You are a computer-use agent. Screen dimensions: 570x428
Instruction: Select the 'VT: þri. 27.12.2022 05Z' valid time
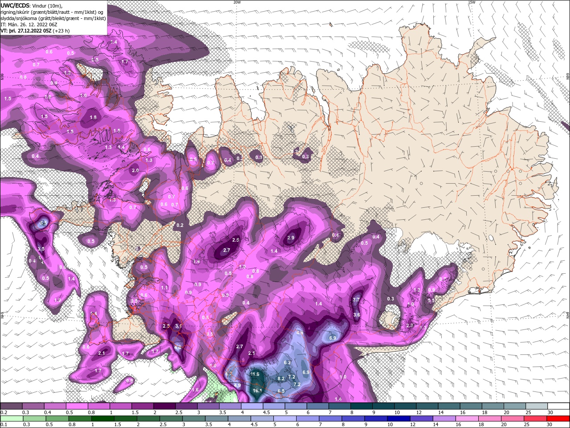26,31
